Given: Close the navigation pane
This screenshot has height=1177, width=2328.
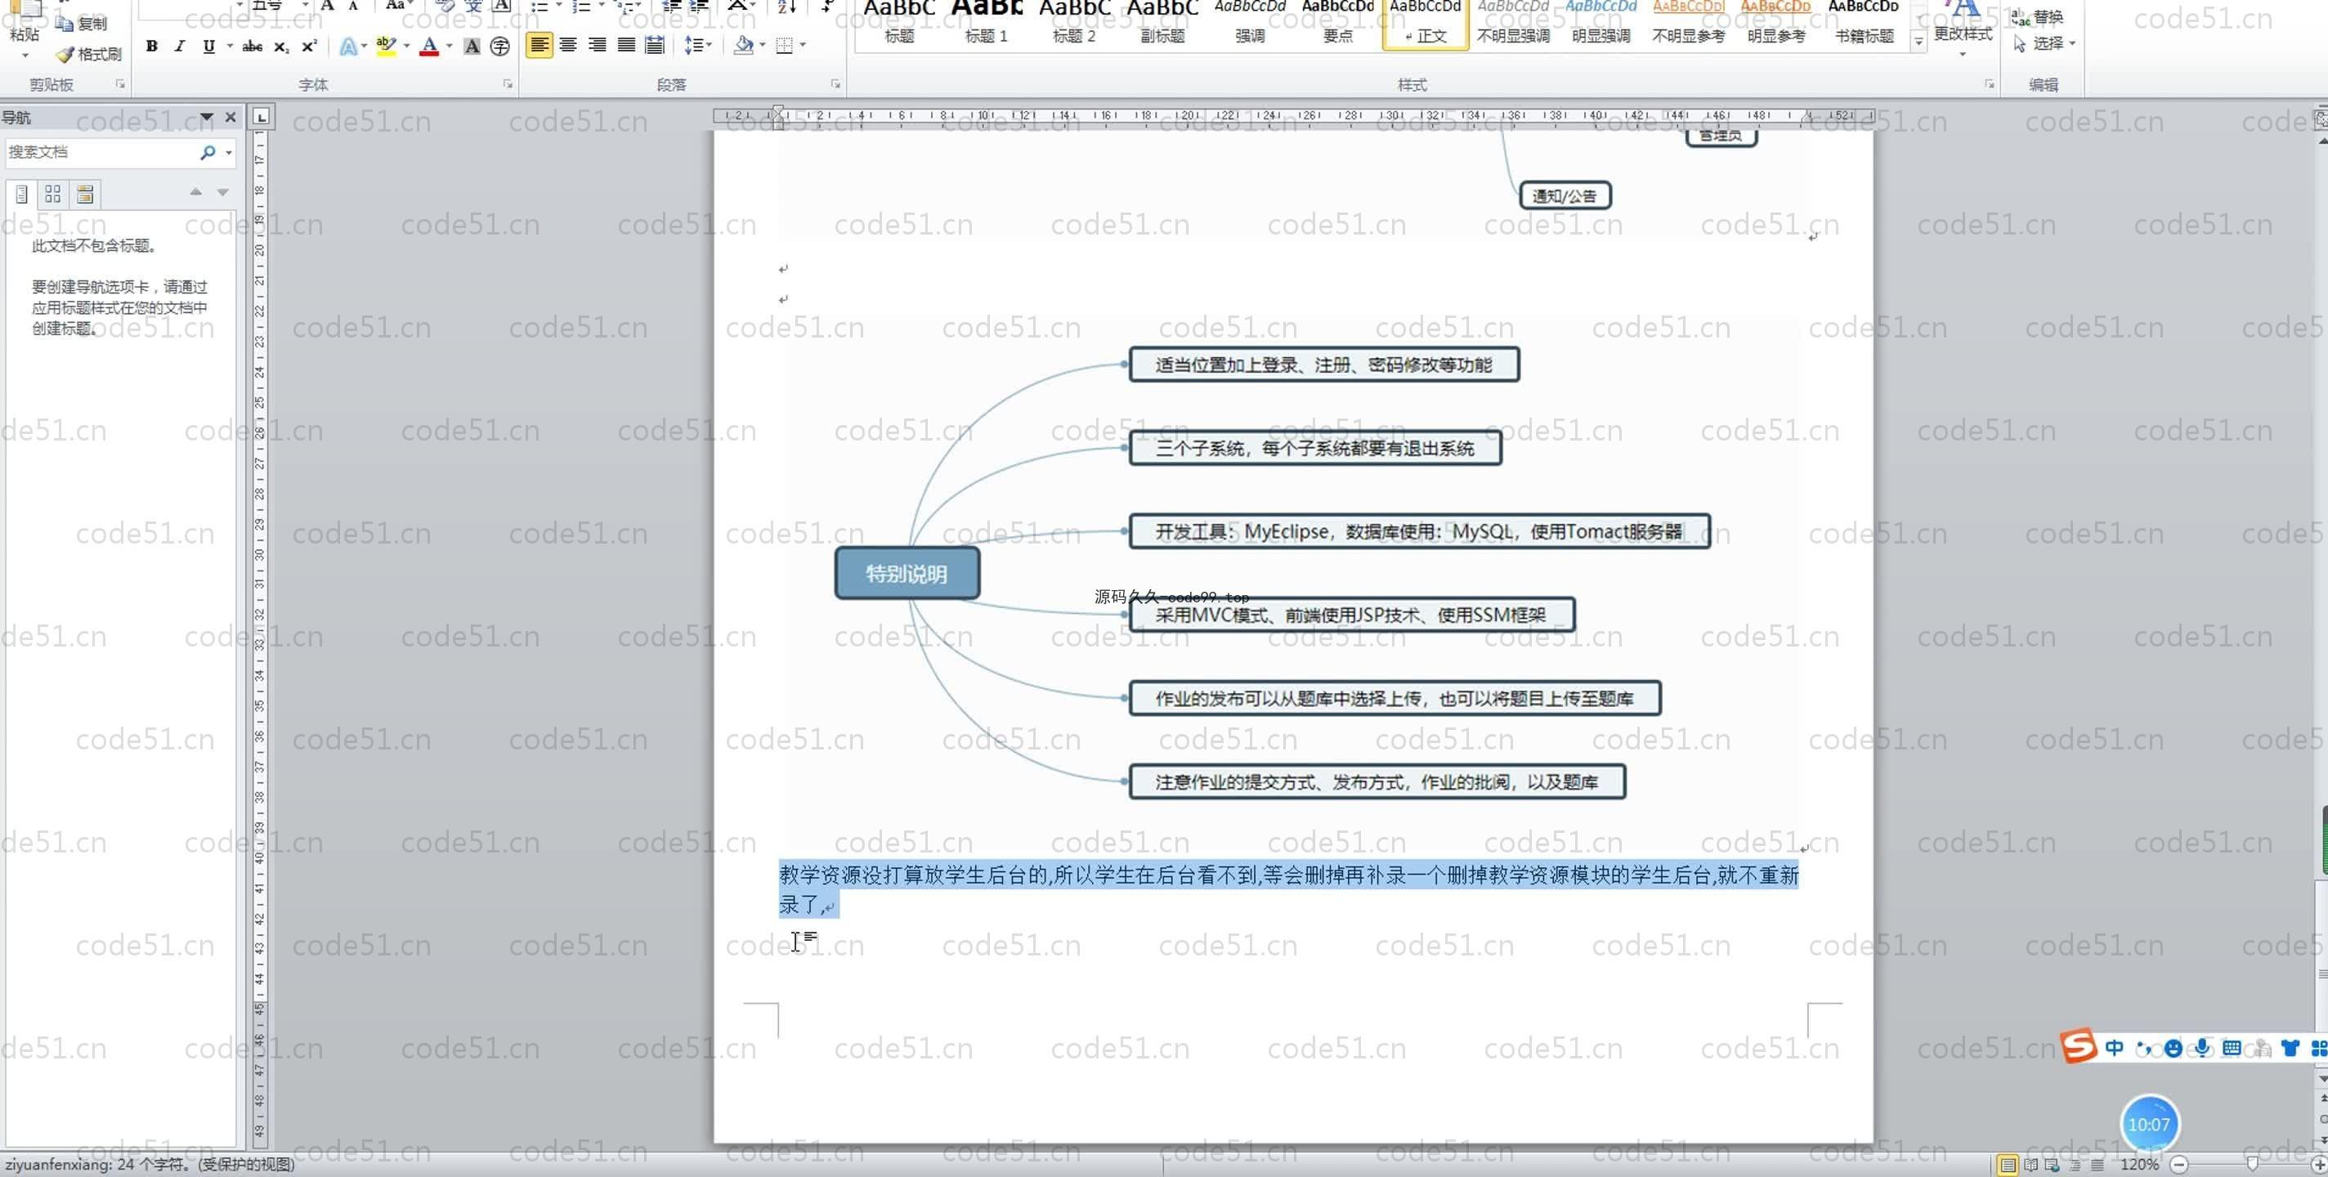Looking at the screenshot, I should (x=231, y=118).
